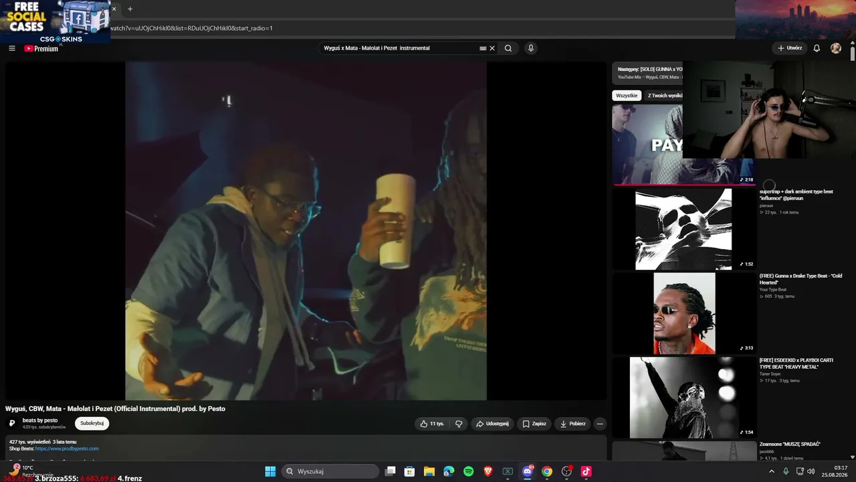Viewport: 856px width, 482px height.
Task: Go to the YouTube Premium home logo
Action: 41,48
